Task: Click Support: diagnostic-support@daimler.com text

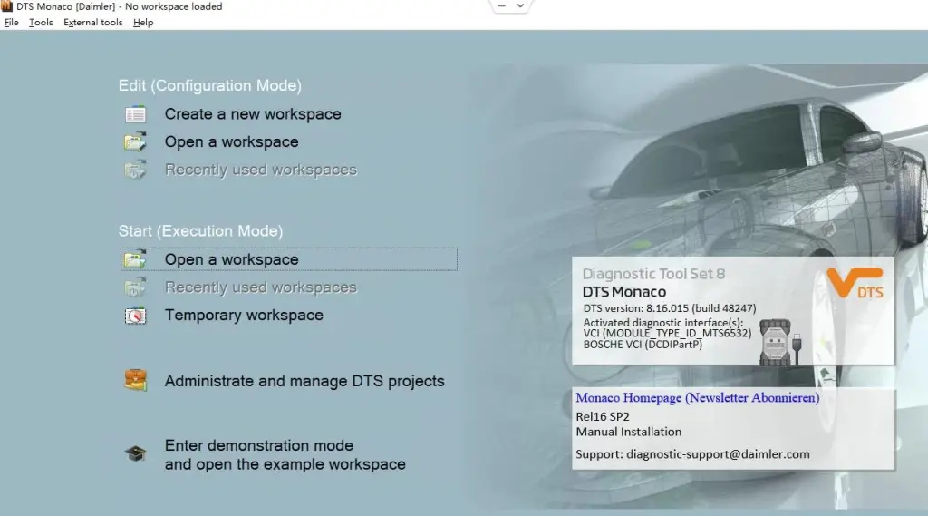Action: 692,453
